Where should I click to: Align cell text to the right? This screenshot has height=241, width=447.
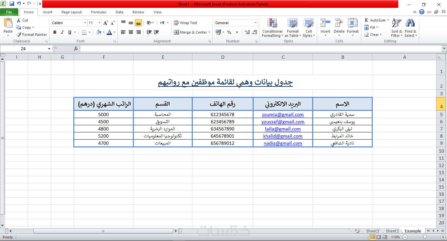tap(138, 32)
